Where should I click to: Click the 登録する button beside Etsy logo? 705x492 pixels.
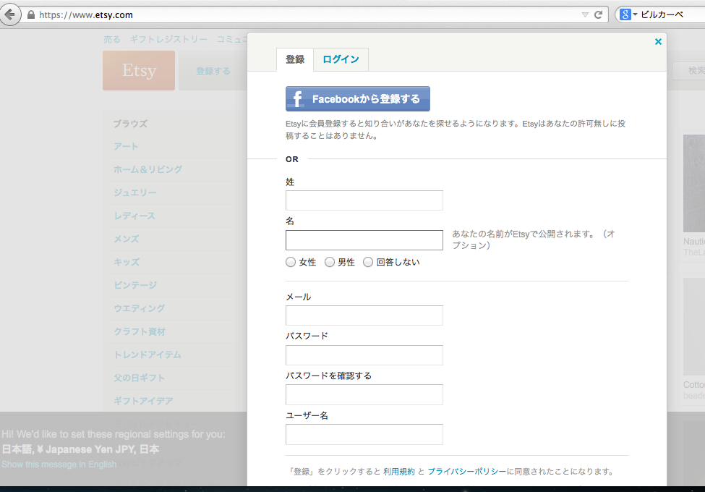(x=213, y=71)
